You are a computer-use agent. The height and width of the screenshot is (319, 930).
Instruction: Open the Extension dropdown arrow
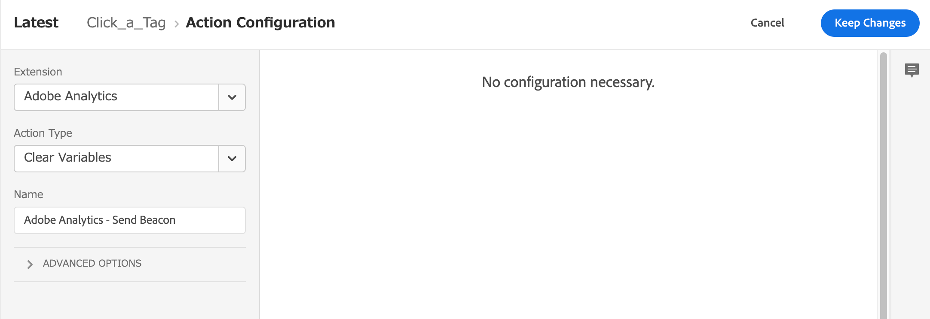[232, 97]
